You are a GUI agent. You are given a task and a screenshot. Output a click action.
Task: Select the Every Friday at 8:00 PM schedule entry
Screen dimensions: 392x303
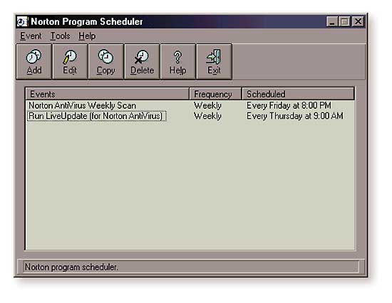(289, 105)
